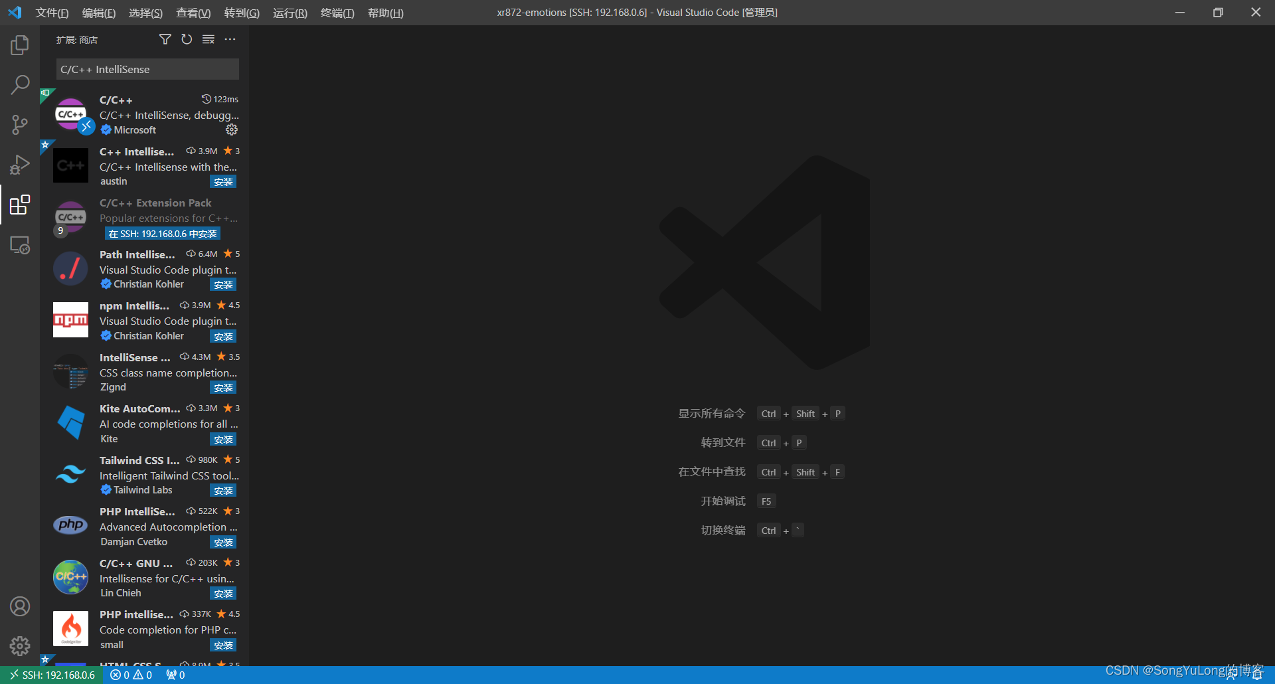The height and width of the screenshot is (684, 1275).
Task: Open the C/C++ Microsoft extension title
Action: tap(116, 100)
